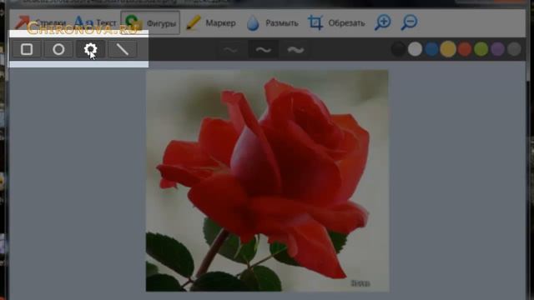This screenshot has height=300, width=534.
Task: Choose the Маркер marker tool
Action: point(211,22)
